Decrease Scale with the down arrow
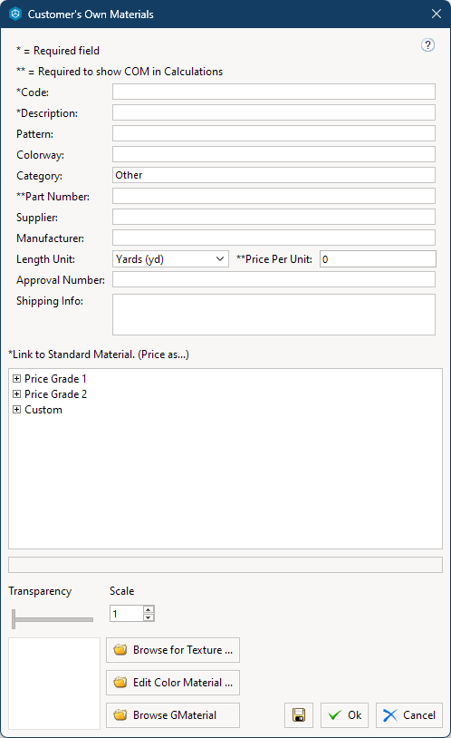The width and height of the screenshot is (451, 738). click(x=149, y=617)
